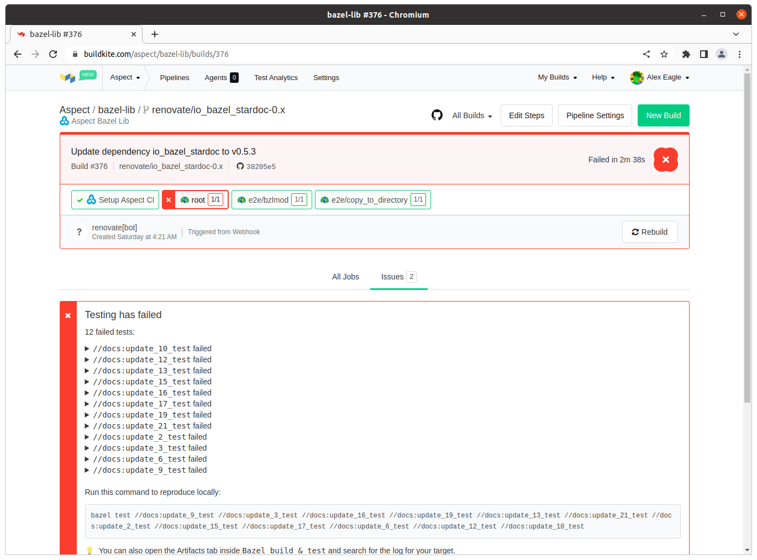Viewport: 757px width, 560px height.
Task: Toggle the browser side panel icon
Action: pyautogui.click(x=704, y=54)
